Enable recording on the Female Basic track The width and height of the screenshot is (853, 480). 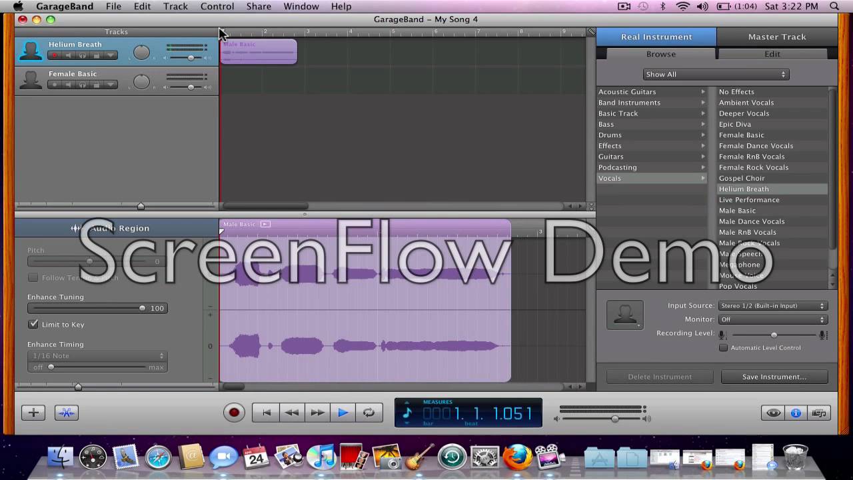(x=55, y=85)
